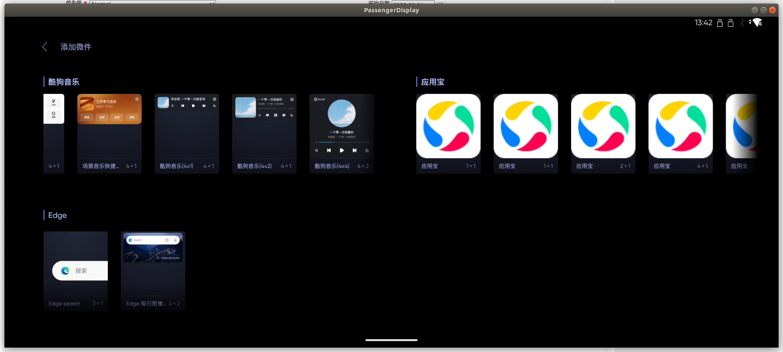Image resolution: width=783 pixels, height=352 pixels.
Task: Tap the Wi-Fi signal icon in status bar
Action: 757,22
